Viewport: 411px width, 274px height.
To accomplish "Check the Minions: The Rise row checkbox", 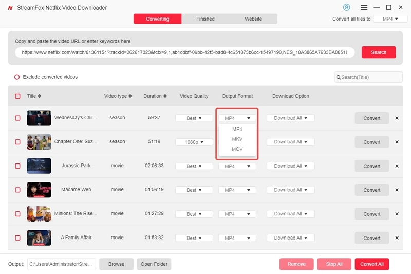I will click(17, 214).
